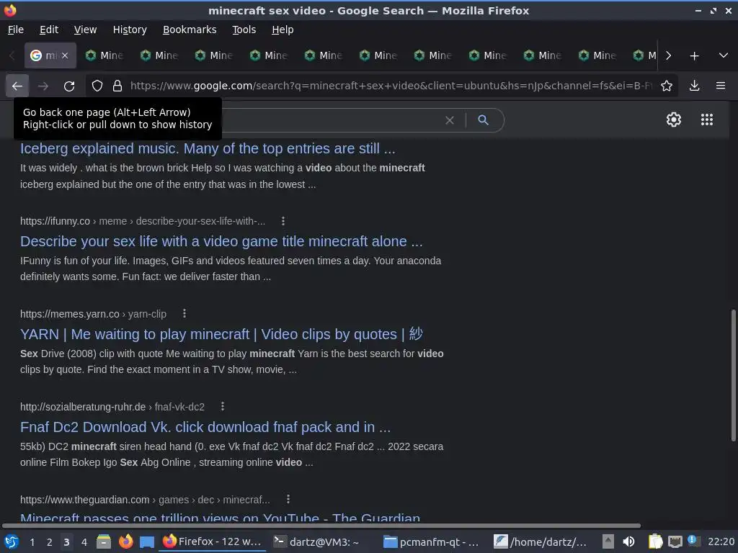This screenshot has width=738, height=553.
Task: Open the system application menu in taskbar
Action: 12,541
